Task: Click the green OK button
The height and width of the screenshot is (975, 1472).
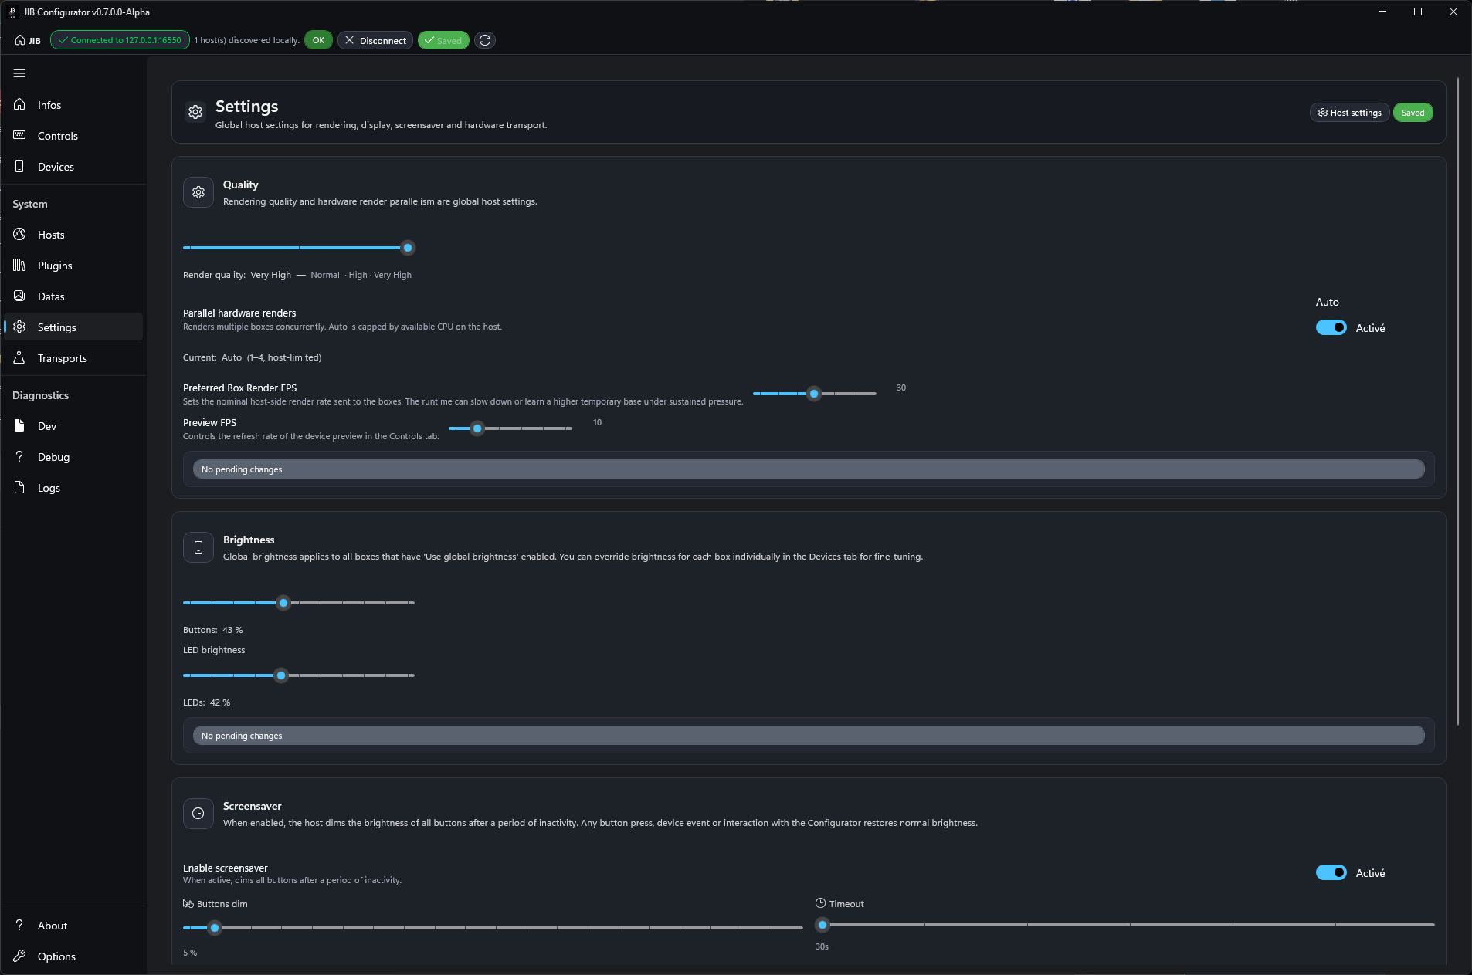Action: [318, 40]
